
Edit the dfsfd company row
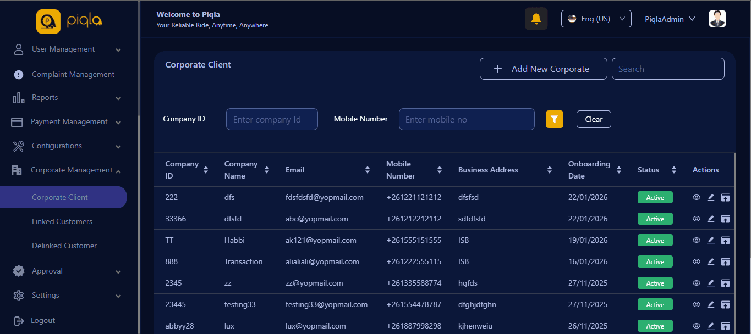[x=711, y=219]
